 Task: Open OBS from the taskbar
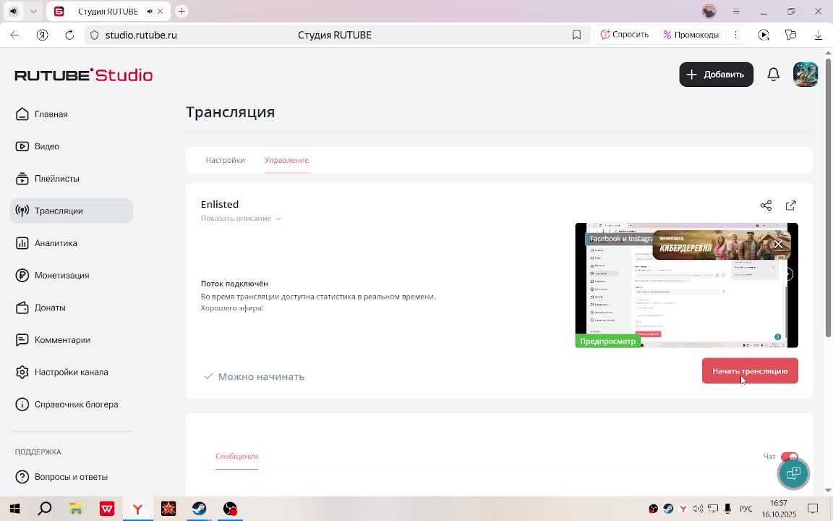coord(230,509)
